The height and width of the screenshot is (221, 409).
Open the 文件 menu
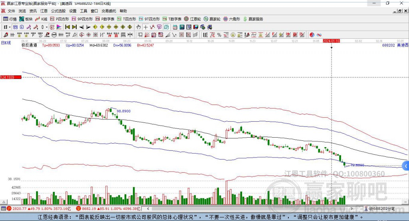(11, 11)
